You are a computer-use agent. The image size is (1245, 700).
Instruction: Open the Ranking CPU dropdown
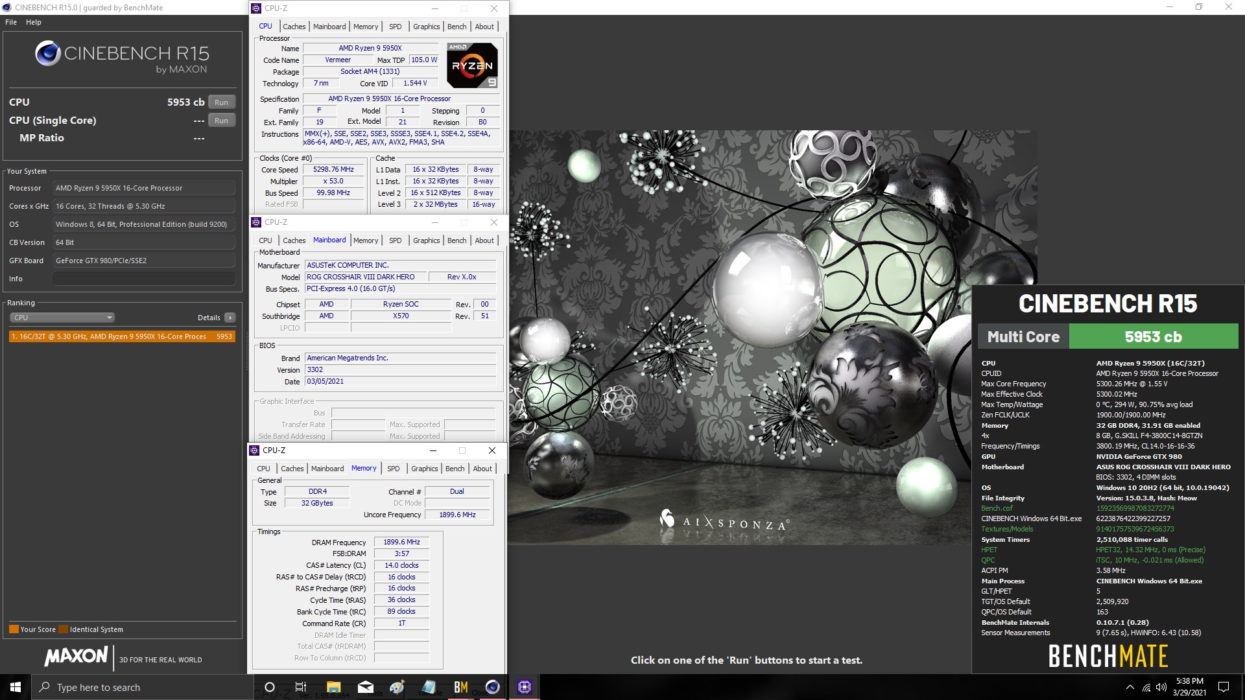[62, 318]
